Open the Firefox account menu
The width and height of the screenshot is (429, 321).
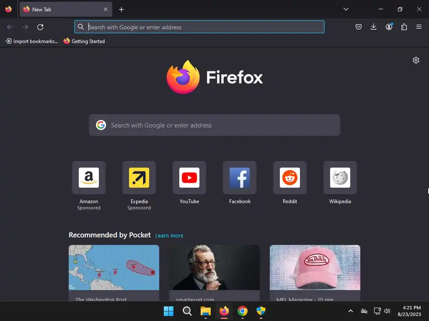pyautogui.click(x=389, y=27)
